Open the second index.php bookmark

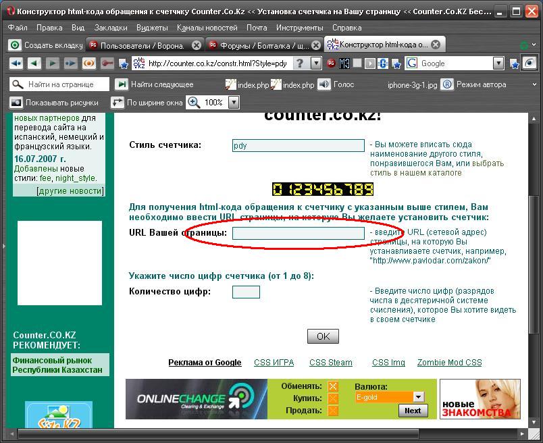click(x=292, y=84)
